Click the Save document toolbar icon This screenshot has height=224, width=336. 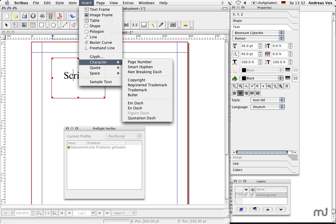tap(24, 16)
